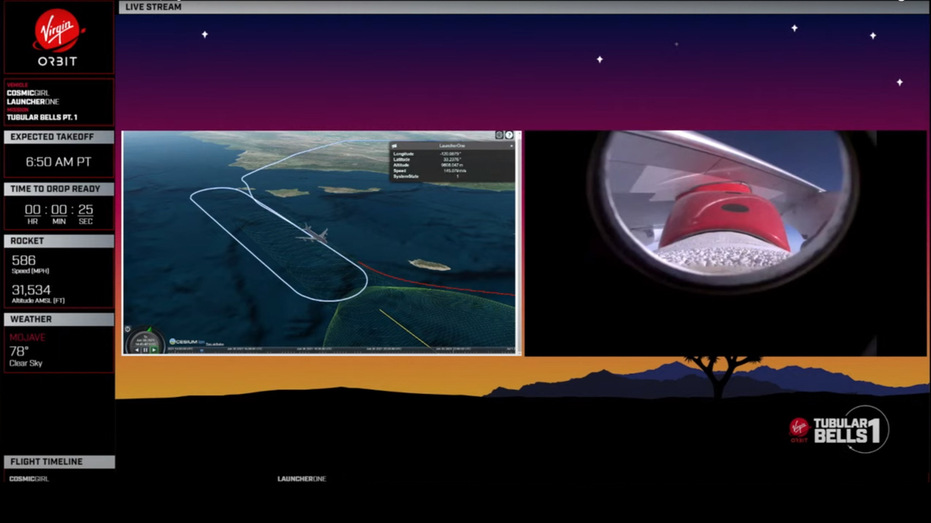Click the play forward button in Cesium widget
931x523 pixels.
pos(153,350)
